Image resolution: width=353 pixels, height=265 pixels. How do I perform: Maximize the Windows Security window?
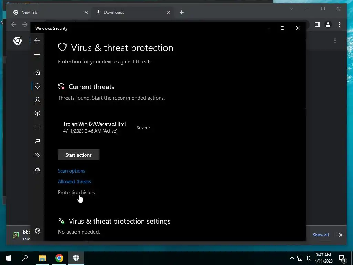(282, 28)
